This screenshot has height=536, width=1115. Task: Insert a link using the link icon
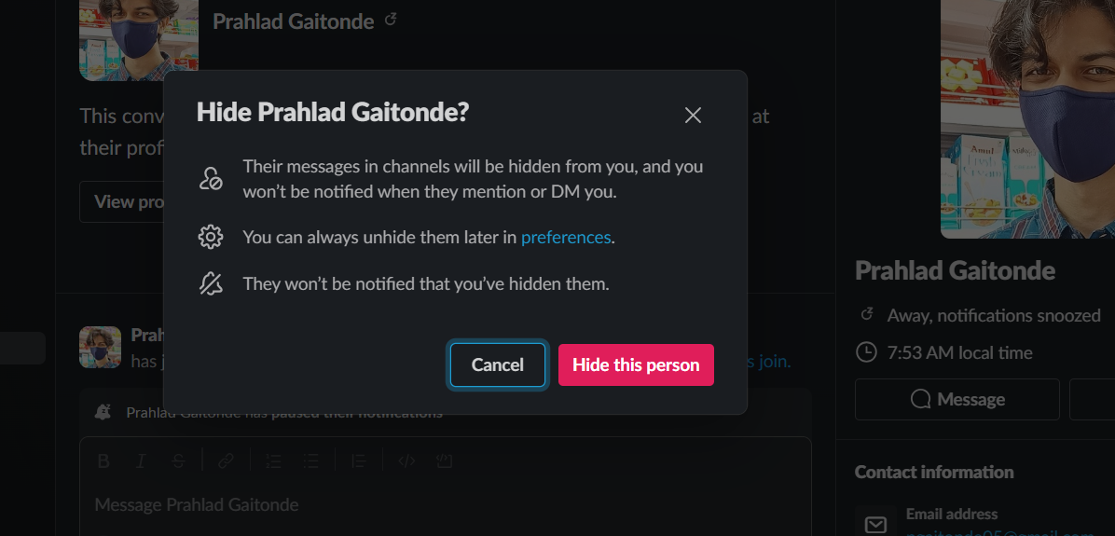click(x=227, y=460)
